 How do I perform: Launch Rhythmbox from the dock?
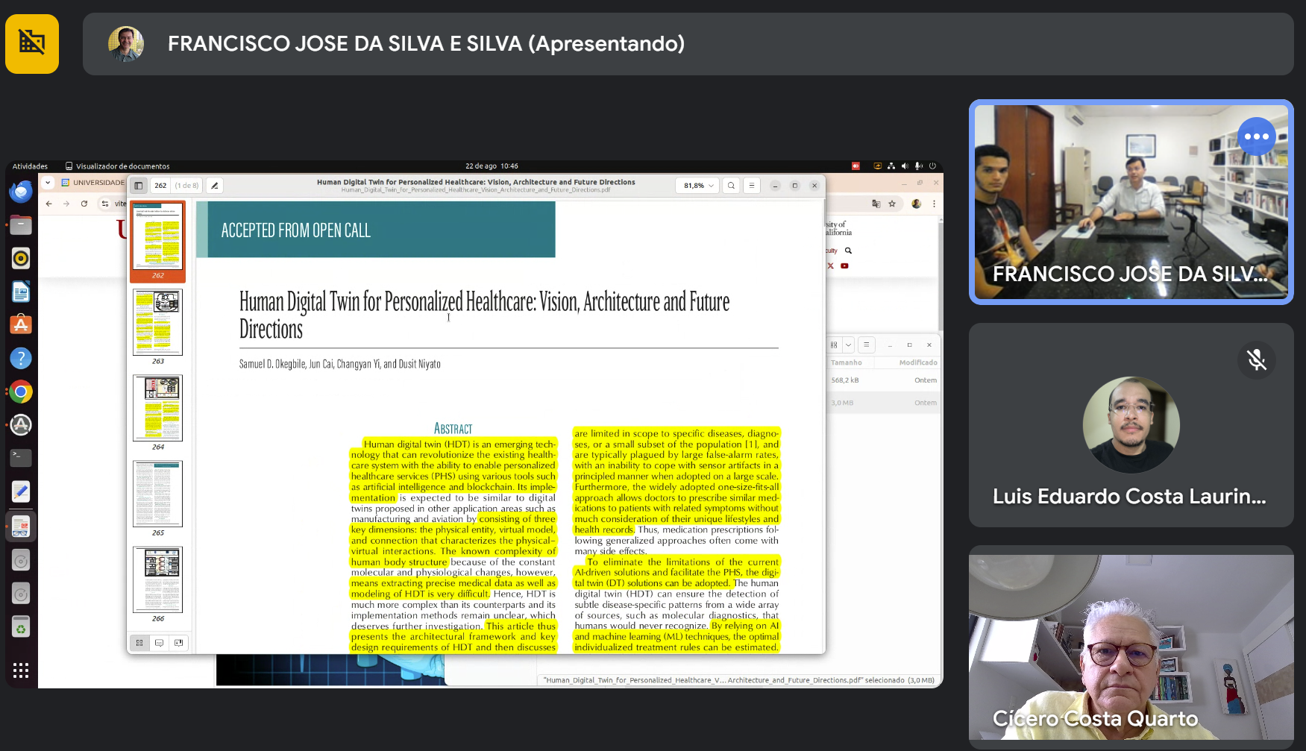pyautogui.click(x=21, y=258)
